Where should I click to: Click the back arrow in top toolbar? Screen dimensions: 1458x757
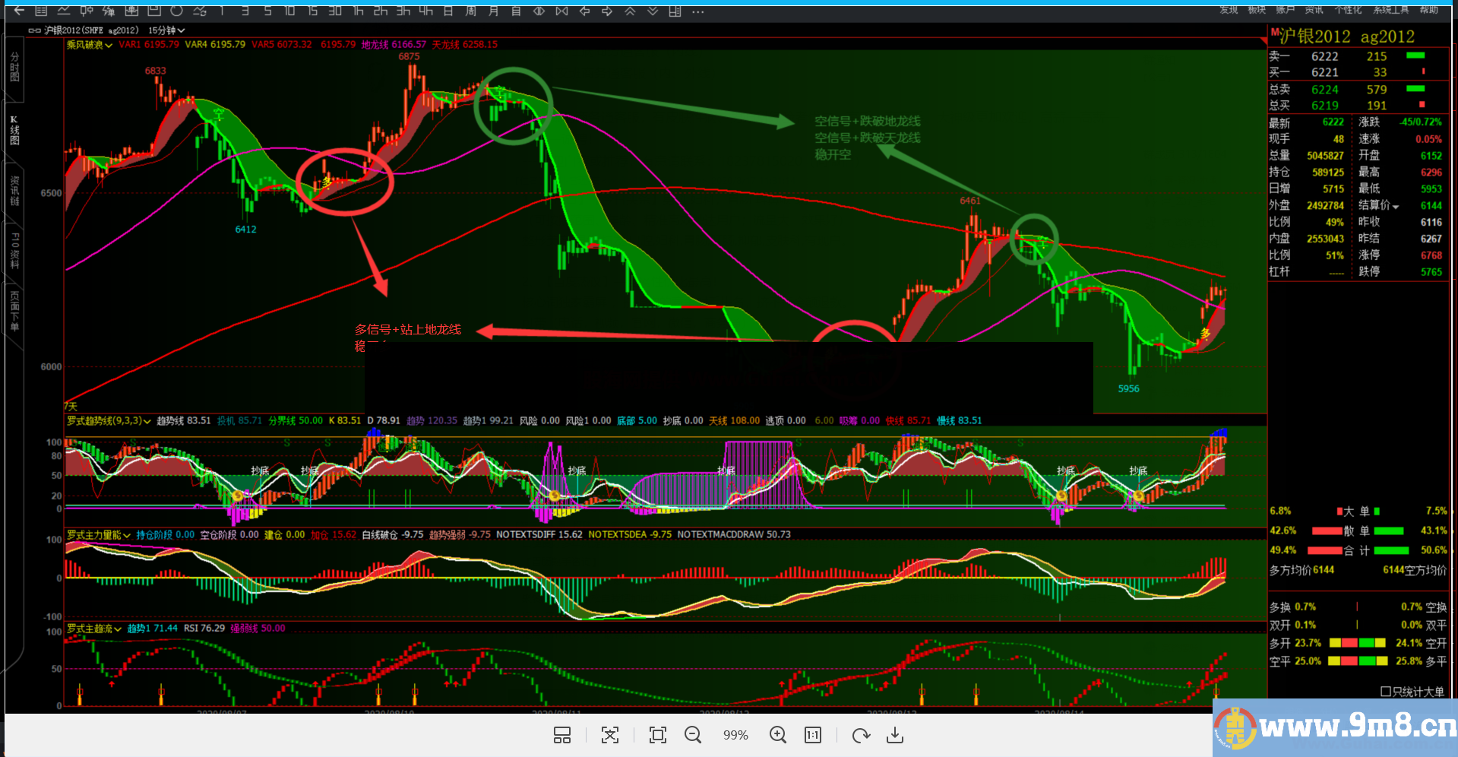pyautogui.click(x=19, y=11)
